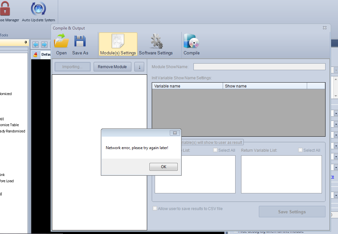Image resolution: width=338 pixels, height=234 pixels.
Task: Click the Remove Module button
Action: coord(112,67)
